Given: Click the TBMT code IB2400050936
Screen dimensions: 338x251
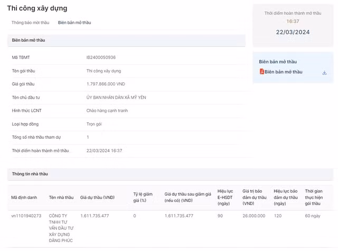Looking at the screenshot, I should [101, 57].
